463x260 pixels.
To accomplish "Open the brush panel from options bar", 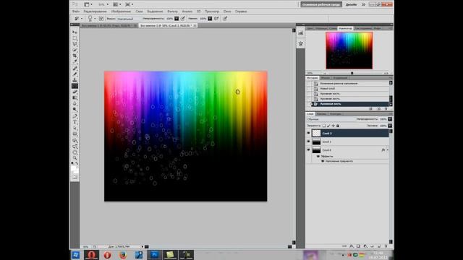I will [x=101, y=19].
